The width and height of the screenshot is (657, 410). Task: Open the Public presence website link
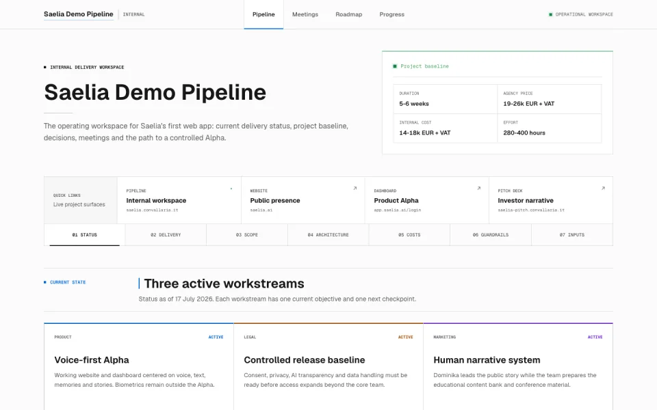[303, 200]
